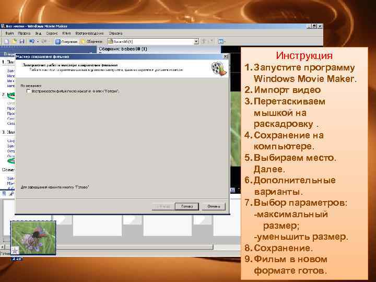Click the undo arrow icon
This screenshot has width=376, height=282.
tap(32, 41)
